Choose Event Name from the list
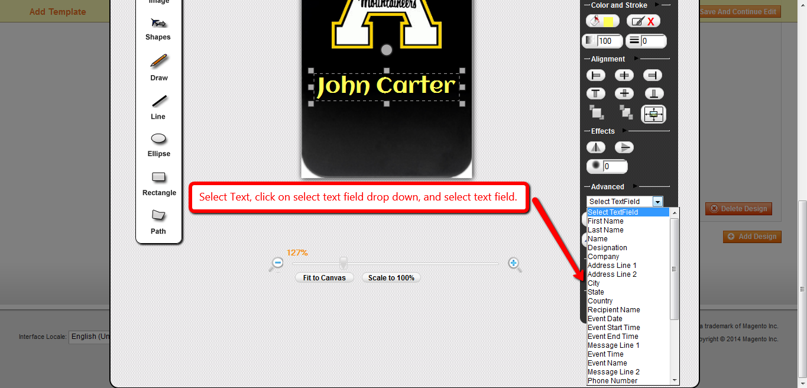This screenshot has height=388, width=807. tap(628, 363)
